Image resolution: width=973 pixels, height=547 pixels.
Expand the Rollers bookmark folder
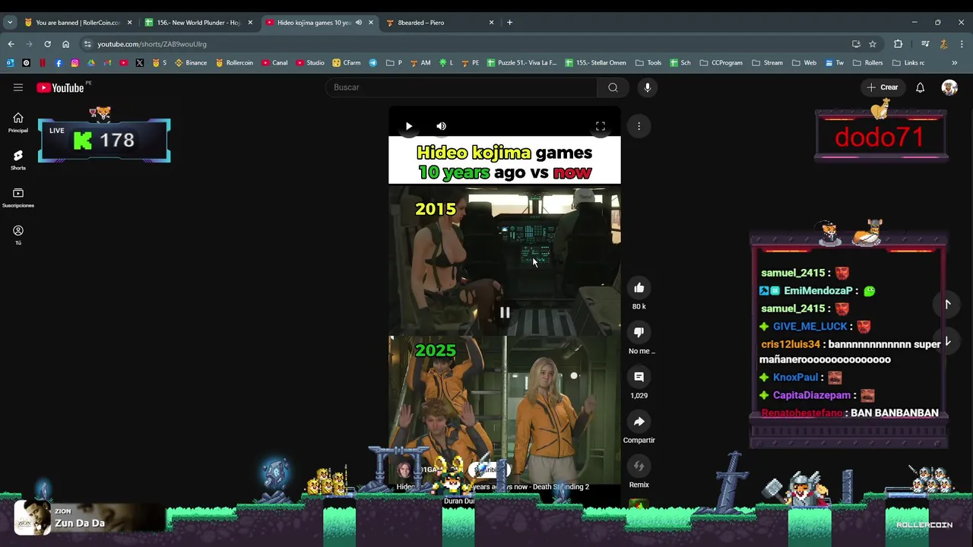pos(868,63)
